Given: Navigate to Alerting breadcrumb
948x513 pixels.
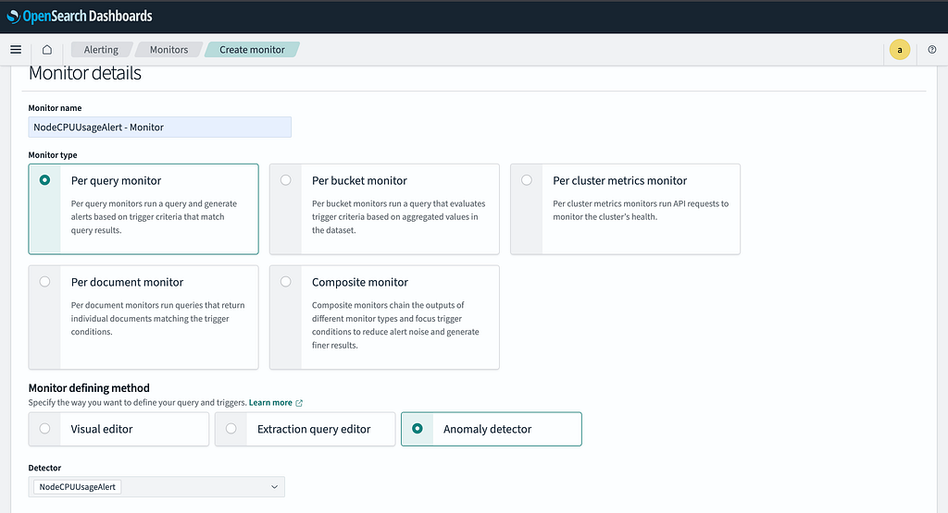Looking at the screenshot, I should pyautogui.click(x=100, y=50).
